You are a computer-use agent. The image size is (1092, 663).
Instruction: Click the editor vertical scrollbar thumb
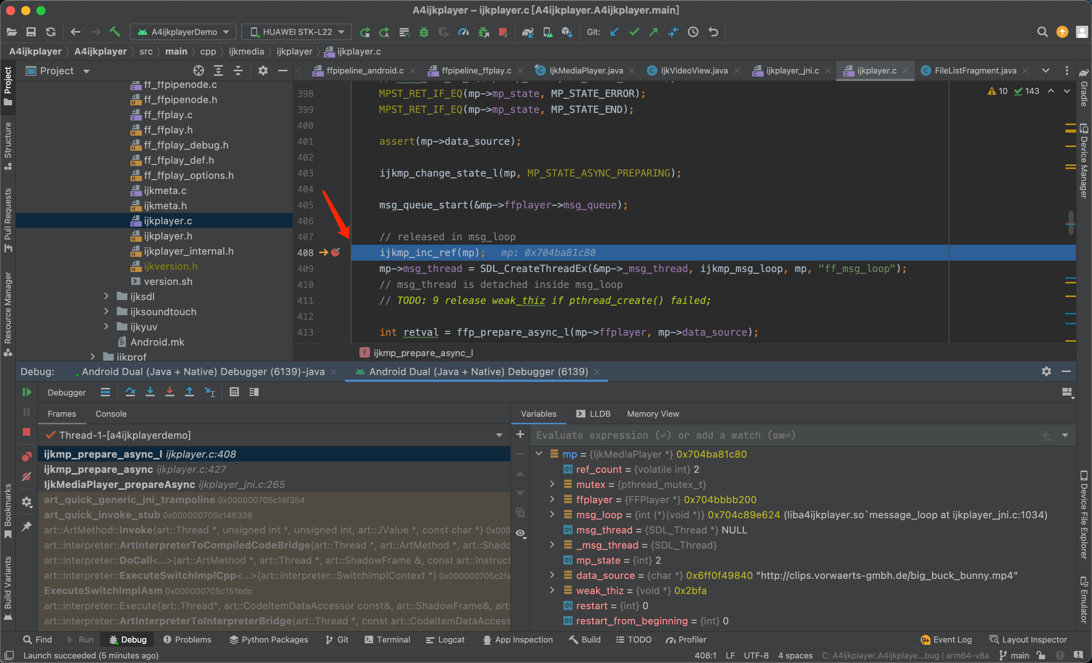(1070, 222)
